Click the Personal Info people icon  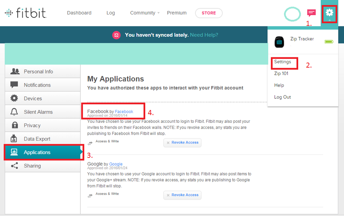pos(15,72)
